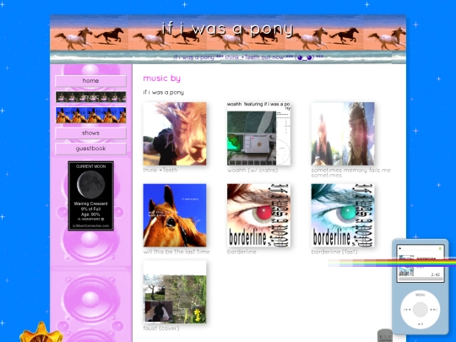Click the 'will this be the last time' caption
This screenshot has height=342, width=456.
pos(176,252)
